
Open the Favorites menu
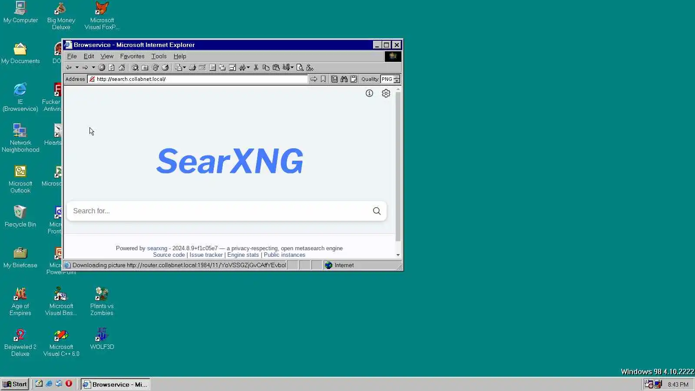(132, 56)
